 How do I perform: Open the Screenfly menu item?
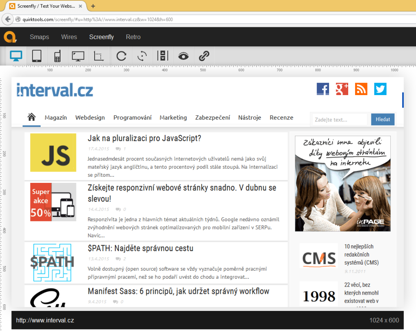pyautogui.click(x=101, y=37)
